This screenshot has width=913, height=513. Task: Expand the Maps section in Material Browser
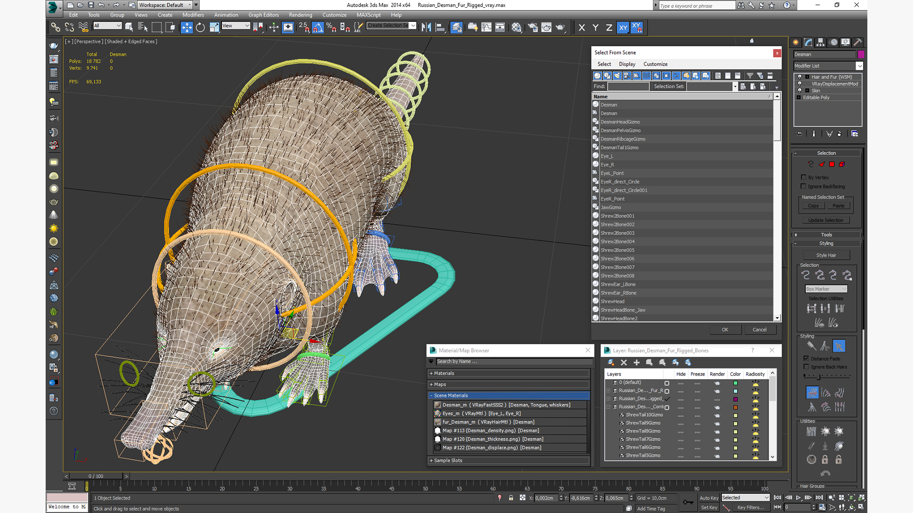[x=440, y=384]
